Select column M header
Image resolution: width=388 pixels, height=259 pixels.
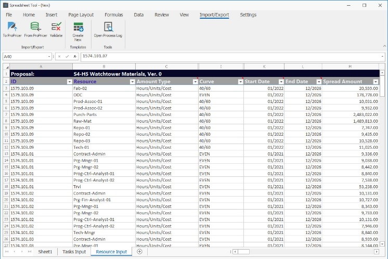pyautogui.click(x=350, y=67)
